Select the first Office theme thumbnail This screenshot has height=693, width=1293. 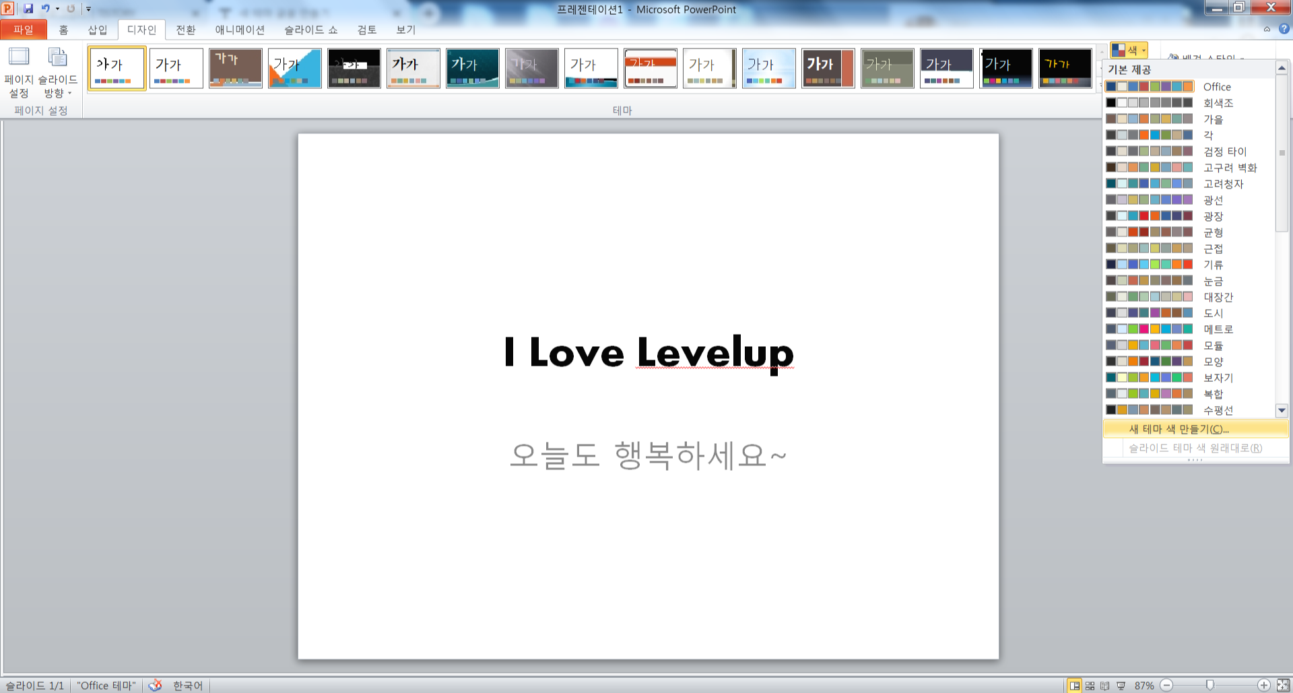point(117,68)
